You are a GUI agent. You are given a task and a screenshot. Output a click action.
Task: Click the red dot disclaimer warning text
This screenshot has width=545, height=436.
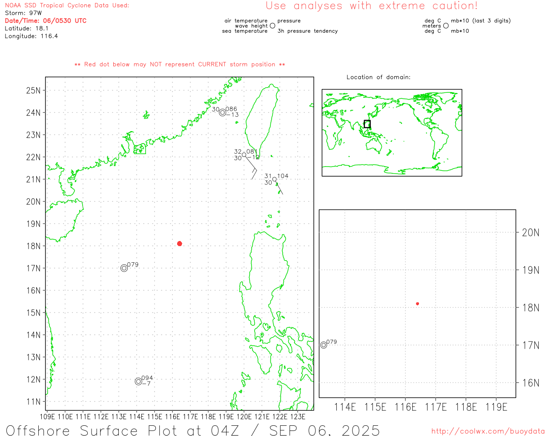point(180,64)
